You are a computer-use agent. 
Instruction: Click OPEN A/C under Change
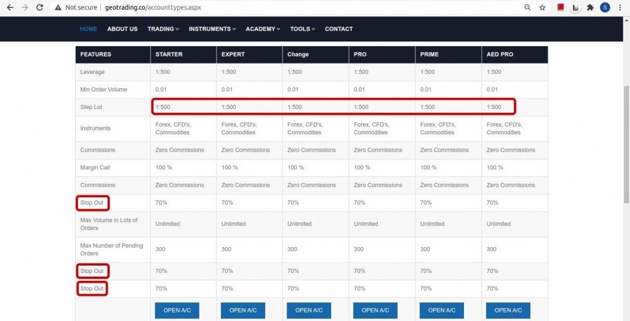pos(309,310)
